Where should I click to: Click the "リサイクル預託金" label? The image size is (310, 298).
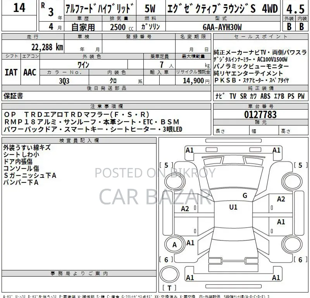193,72
